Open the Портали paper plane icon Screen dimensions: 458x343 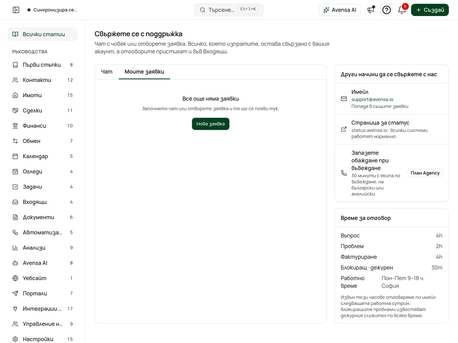(x=15, y=294)
